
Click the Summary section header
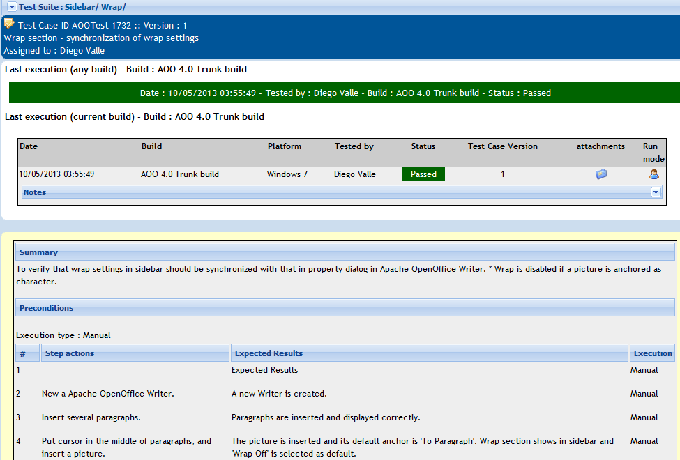pyautogui.click(x=345, y=252)
